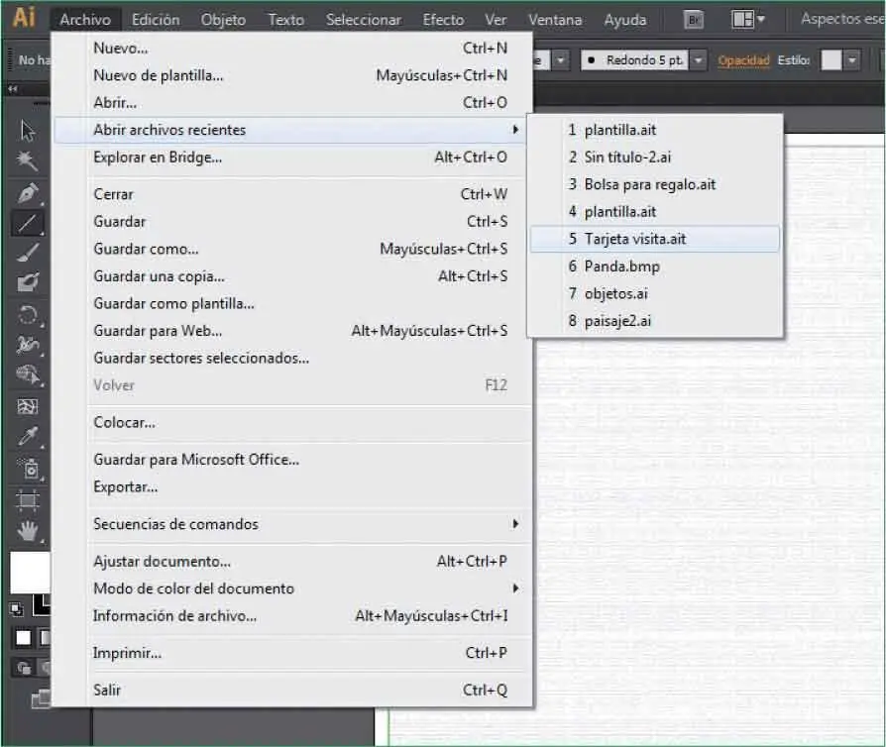
Task: Select the Shape Builder tool
Action: pyautogui.click(x=27, y=375)
